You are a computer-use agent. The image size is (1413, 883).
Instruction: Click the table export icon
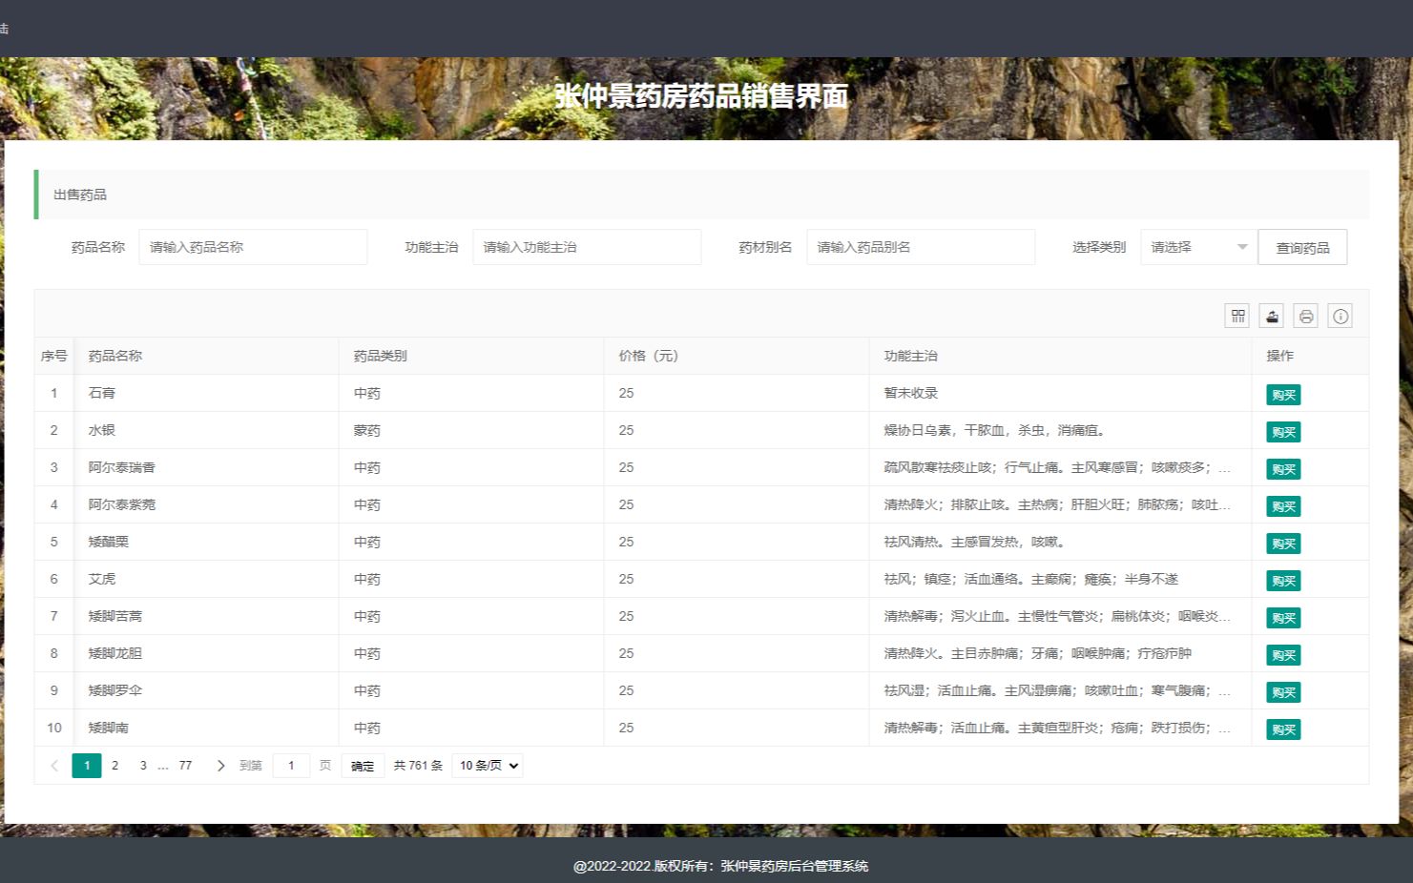pos(1272,317)
